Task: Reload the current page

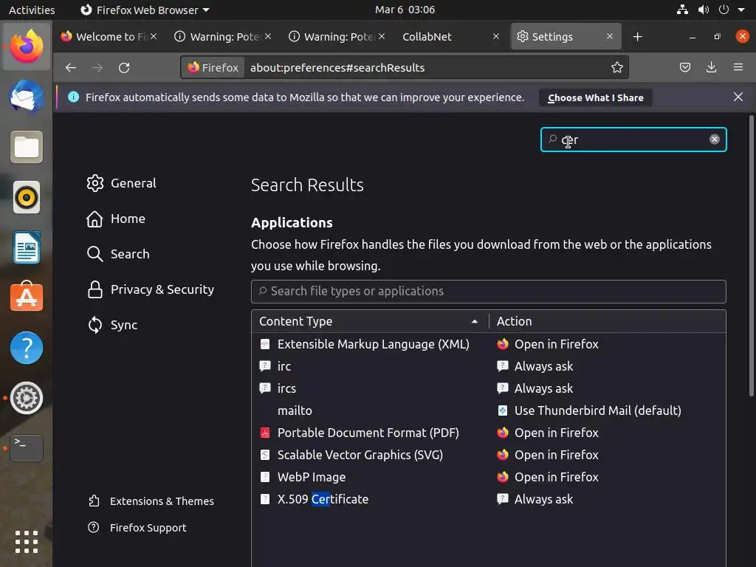Action: coord(124,68)
